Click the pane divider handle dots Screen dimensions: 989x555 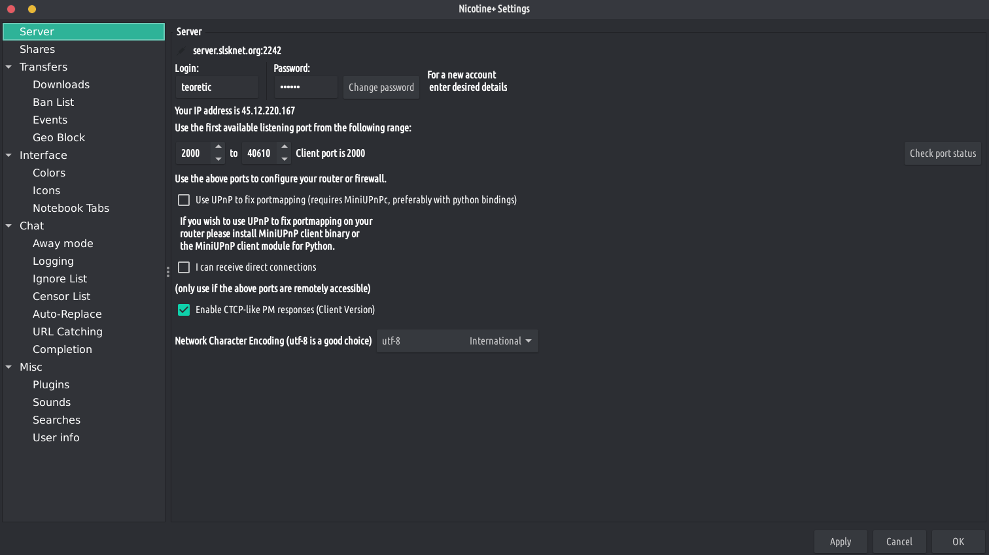pyautogui.click(x=168, y=271)
